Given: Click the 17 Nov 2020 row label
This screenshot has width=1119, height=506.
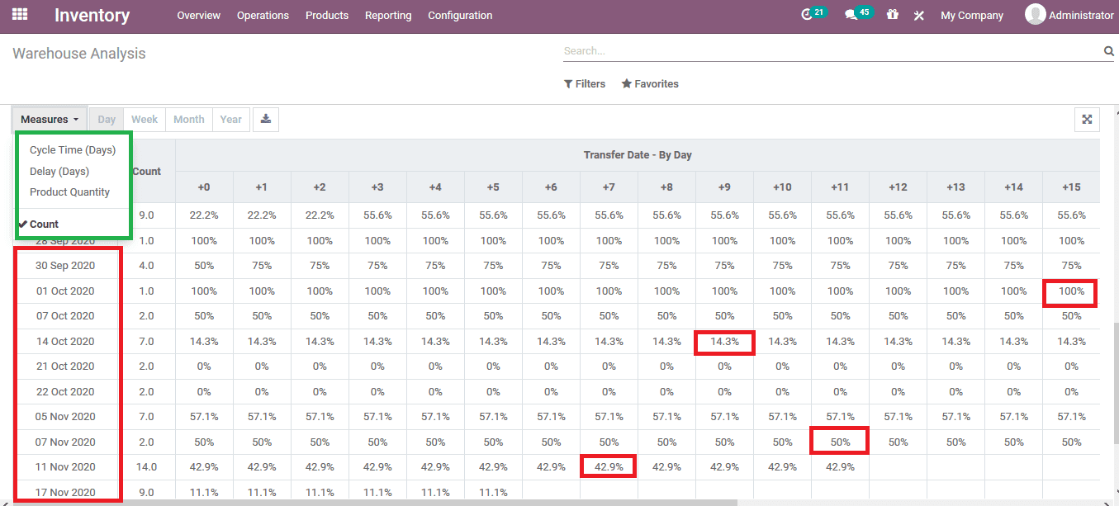Looking at the screenshot, I should click(x=65, y=493).
